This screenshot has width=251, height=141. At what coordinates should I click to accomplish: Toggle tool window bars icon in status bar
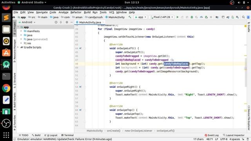15,139
